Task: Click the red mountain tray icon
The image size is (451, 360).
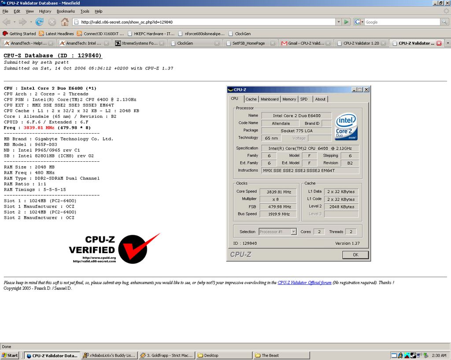Action: 407,356
